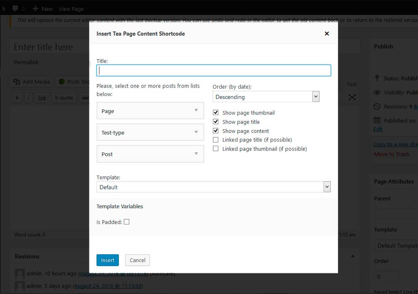Viewport: 418px width, 294px height.
Task: Uncheck Show page thumbnail
Action: 215,113
